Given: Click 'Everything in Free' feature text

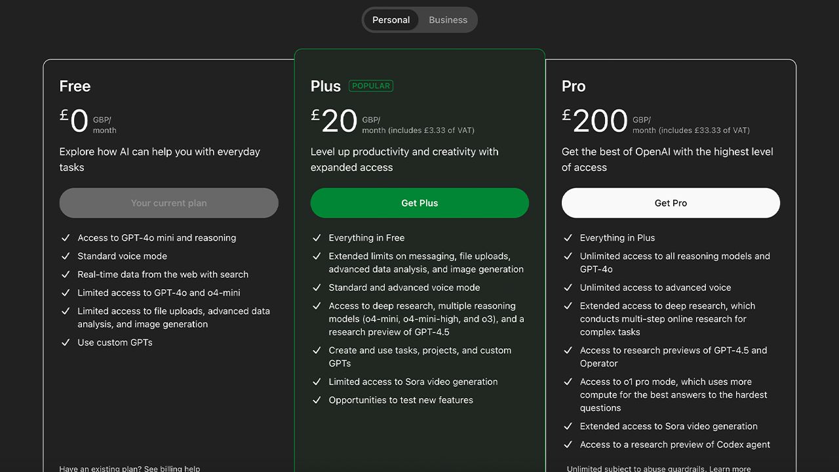Looking at the screenshot, I should 366,238.
